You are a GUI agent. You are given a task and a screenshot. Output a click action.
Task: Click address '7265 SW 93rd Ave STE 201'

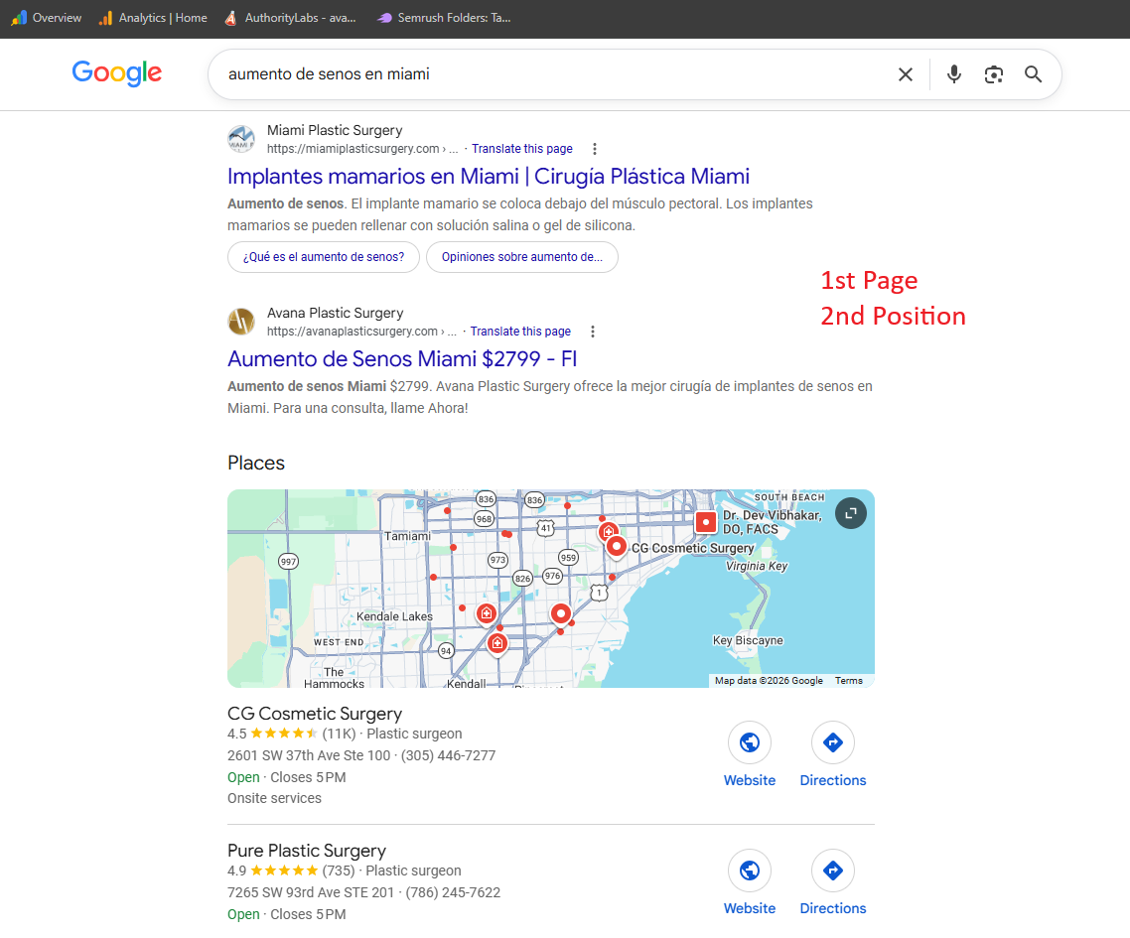(311, 892)
